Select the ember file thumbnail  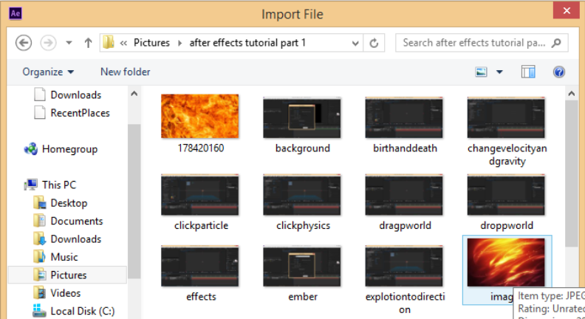302,266
